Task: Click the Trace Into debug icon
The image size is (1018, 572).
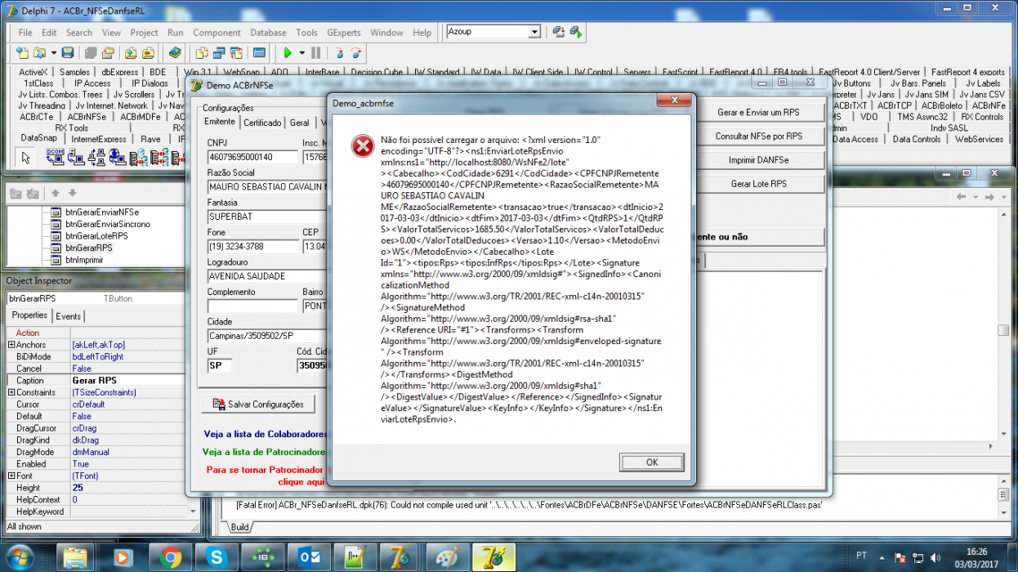Action: 340,53
